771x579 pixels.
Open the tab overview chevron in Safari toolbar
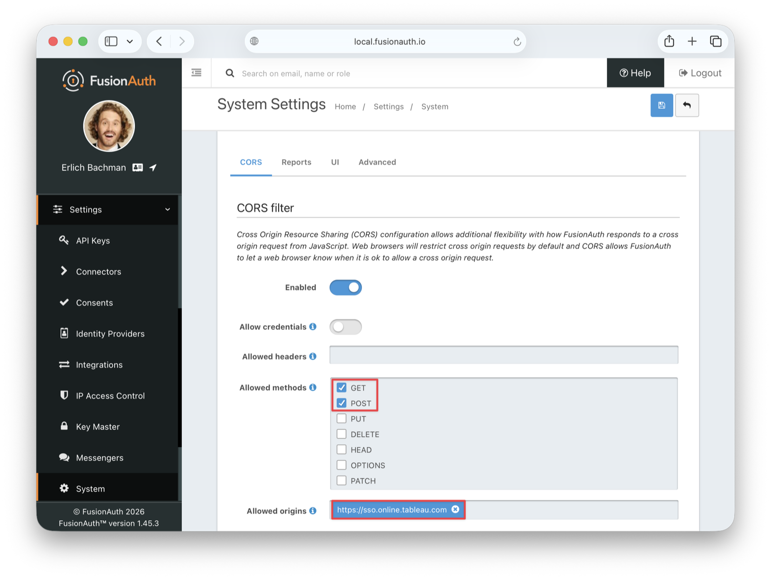(x=129, y=41)
